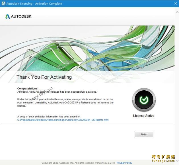This screenshot has height=165, width=179.
Task: Click the 'Thank You For Activating' heading
Action: click(x=44, y=77)
